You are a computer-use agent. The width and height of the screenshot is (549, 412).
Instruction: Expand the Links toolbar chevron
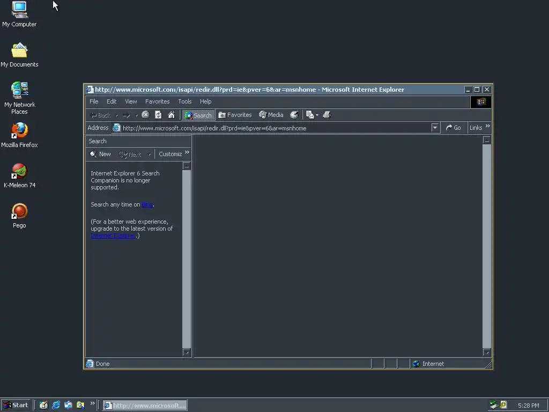[488, 126]
